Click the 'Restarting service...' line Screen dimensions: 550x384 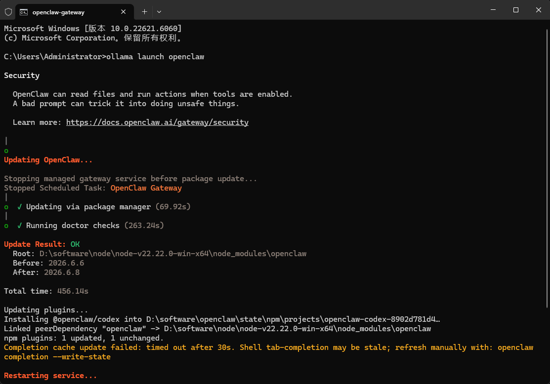(x=50, y=376)
